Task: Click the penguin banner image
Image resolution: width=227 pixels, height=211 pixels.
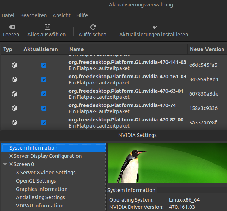Action: [167, 164]
